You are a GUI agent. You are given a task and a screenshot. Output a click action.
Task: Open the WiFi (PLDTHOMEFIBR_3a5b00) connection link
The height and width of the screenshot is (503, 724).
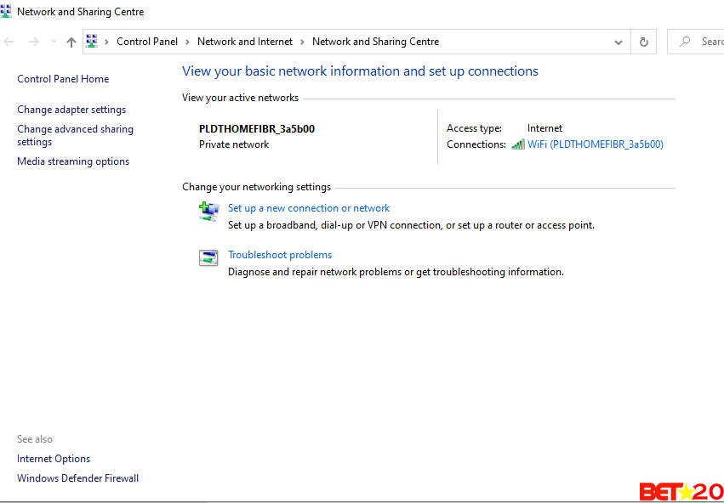click(x=596, y=144)
